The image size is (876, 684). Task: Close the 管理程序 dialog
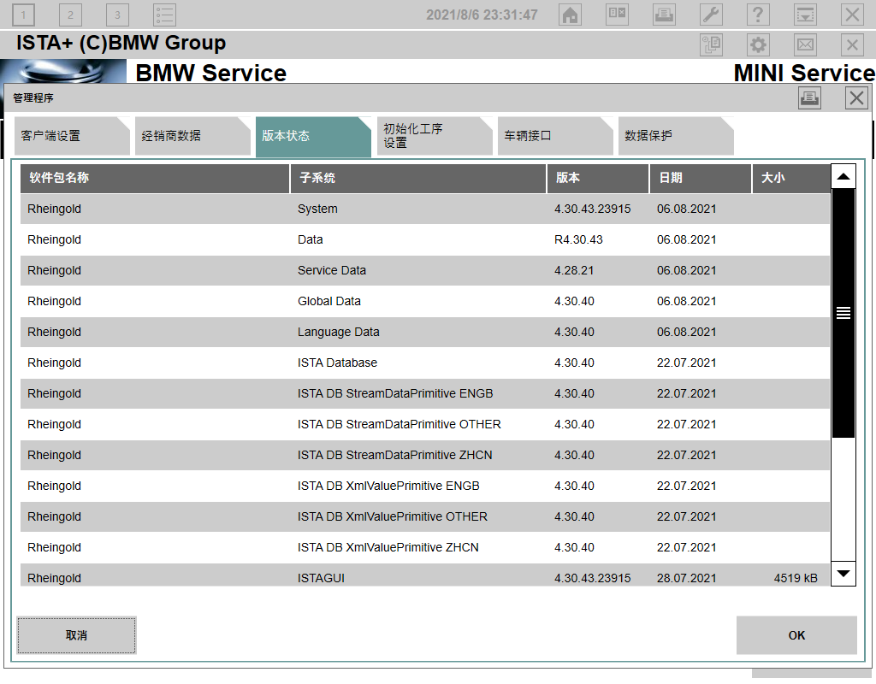(856, 98)
